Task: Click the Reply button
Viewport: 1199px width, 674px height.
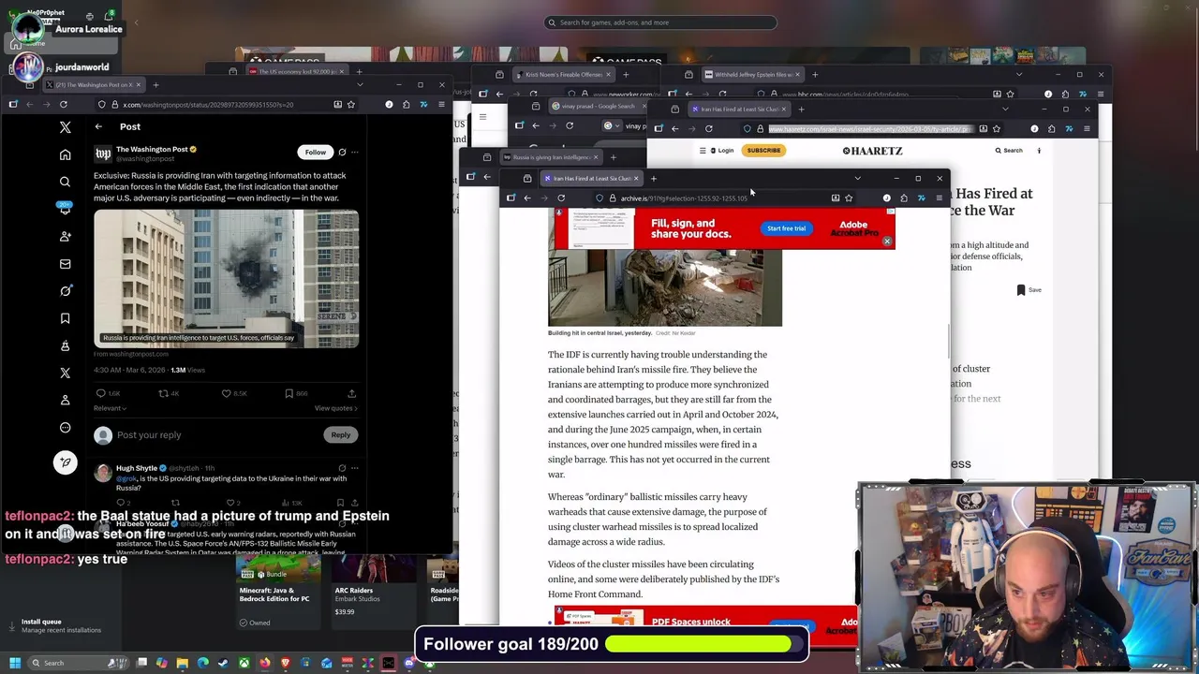Action: pos(340,434)
